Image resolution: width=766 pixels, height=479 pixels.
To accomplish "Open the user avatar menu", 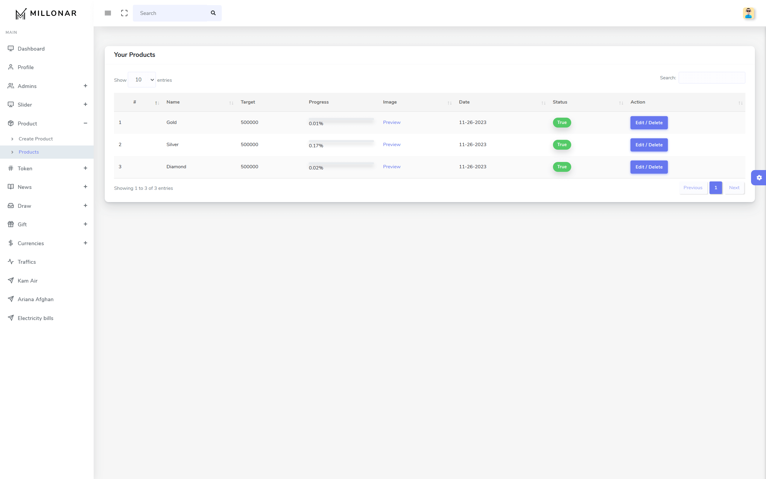I will pos(748,13).
